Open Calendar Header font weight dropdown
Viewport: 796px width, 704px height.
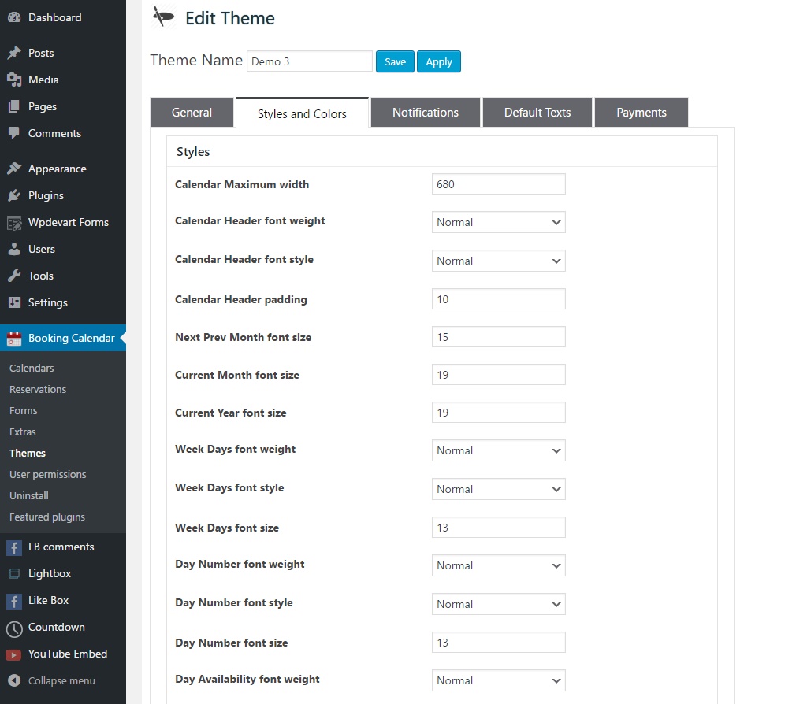(498, 222)
